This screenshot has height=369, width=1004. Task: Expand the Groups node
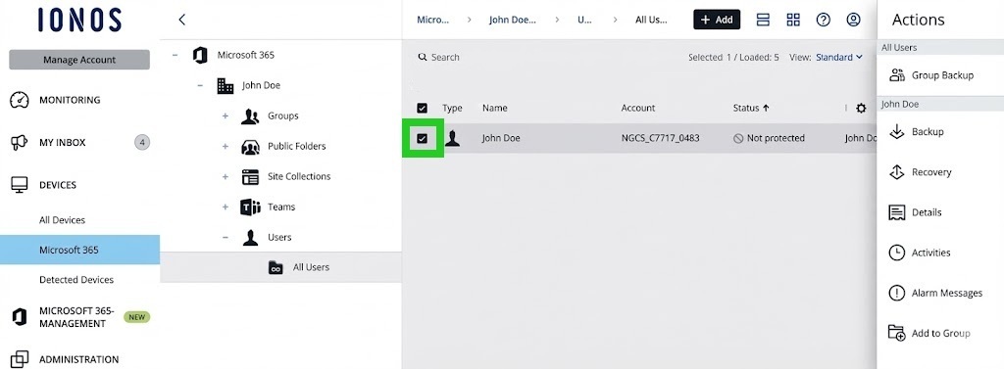(225, 115)
